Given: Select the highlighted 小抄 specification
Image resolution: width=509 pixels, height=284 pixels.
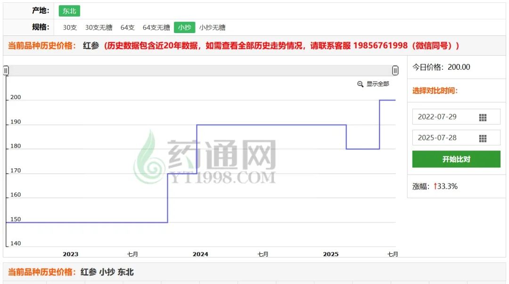Looking at the screenshot, I should pos(184,27).
